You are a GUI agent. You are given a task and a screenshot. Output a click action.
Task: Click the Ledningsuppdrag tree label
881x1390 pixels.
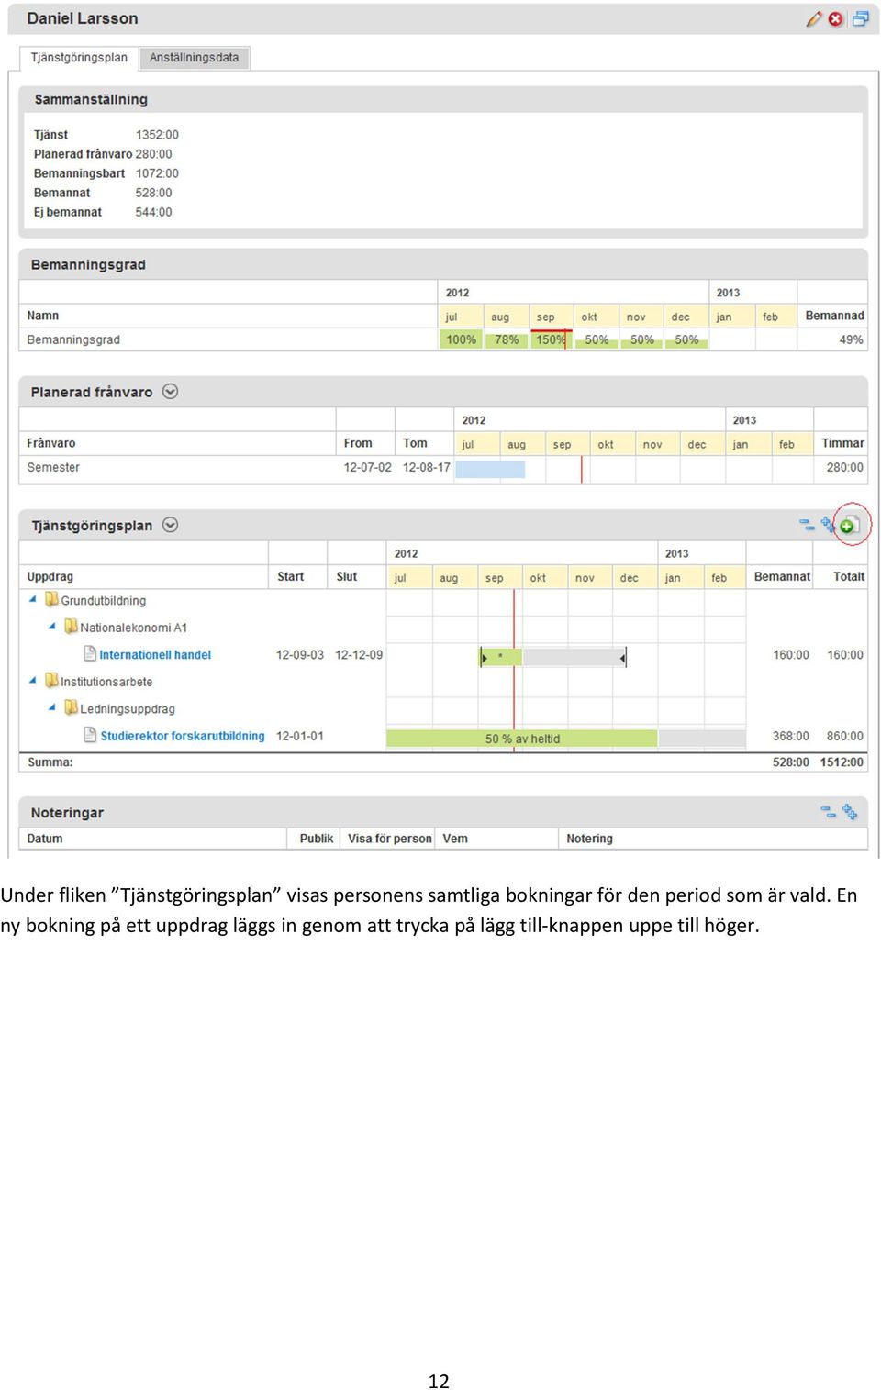(x=128, y=709)
